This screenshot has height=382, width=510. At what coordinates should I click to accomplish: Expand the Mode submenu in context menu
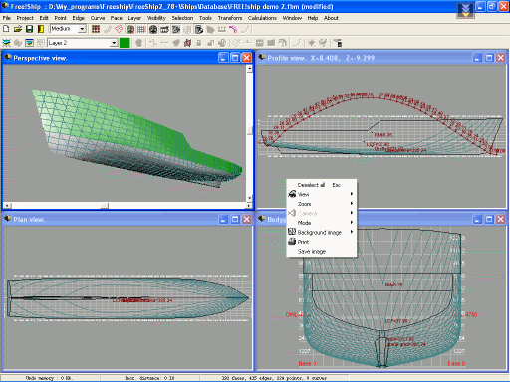pos(322,223)
